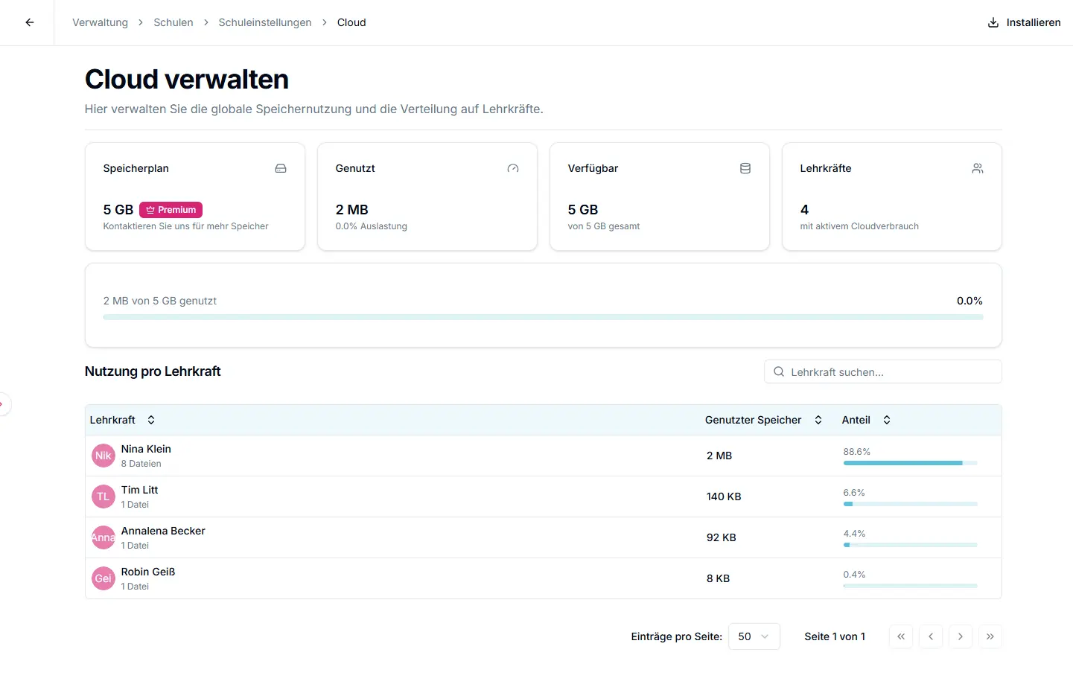Click Annalena Becker's 4.4% share bar
1073x696 pixels.
910,545
